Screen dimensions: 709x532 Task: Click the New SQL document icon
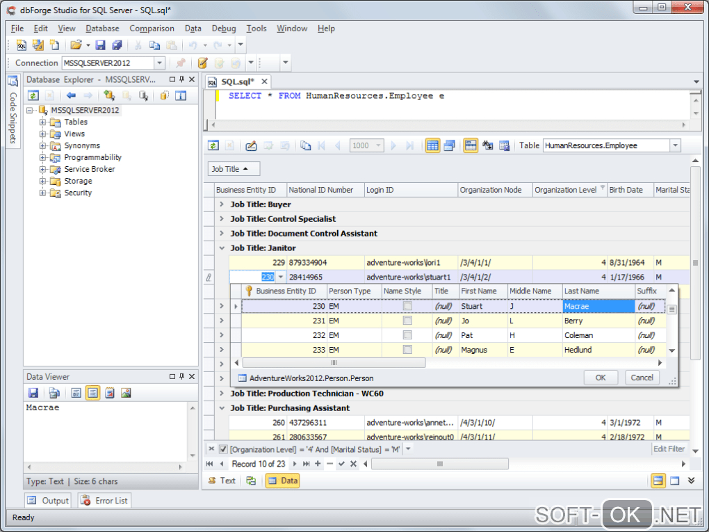[x=22, y=45]
